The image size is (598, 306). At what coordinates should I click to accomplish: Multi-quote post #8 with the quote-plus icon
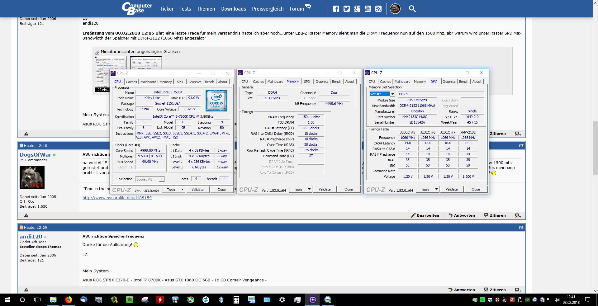tap(518, 290)
